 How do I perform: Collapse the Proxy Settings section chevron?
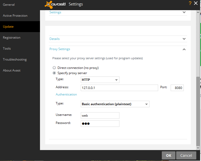click(x=184, y=49)
